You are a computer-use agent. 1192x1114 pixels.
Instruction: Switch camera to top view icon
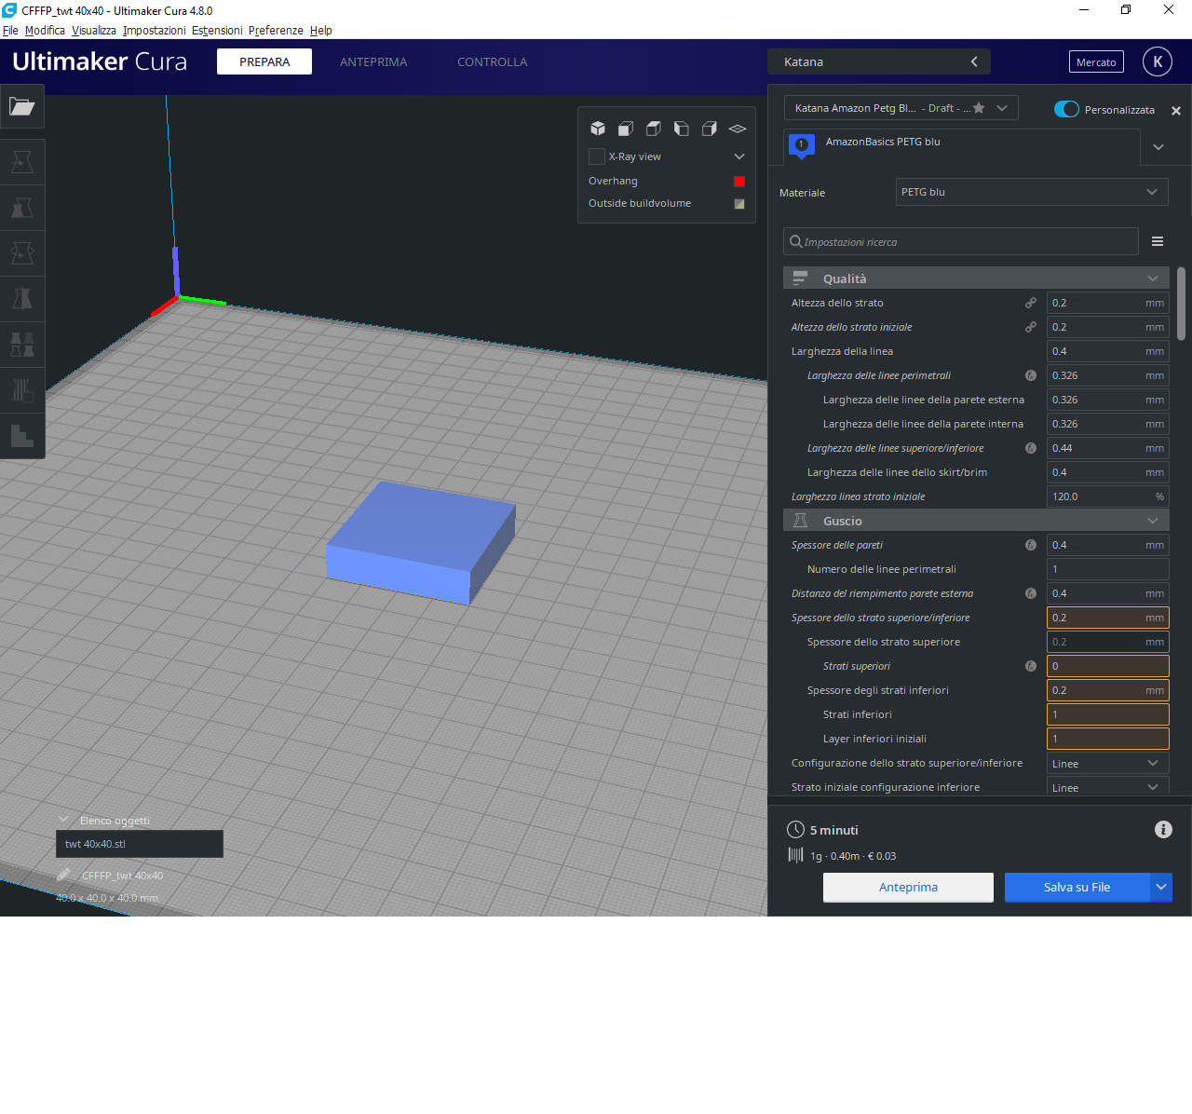click(x=654, y=129)
